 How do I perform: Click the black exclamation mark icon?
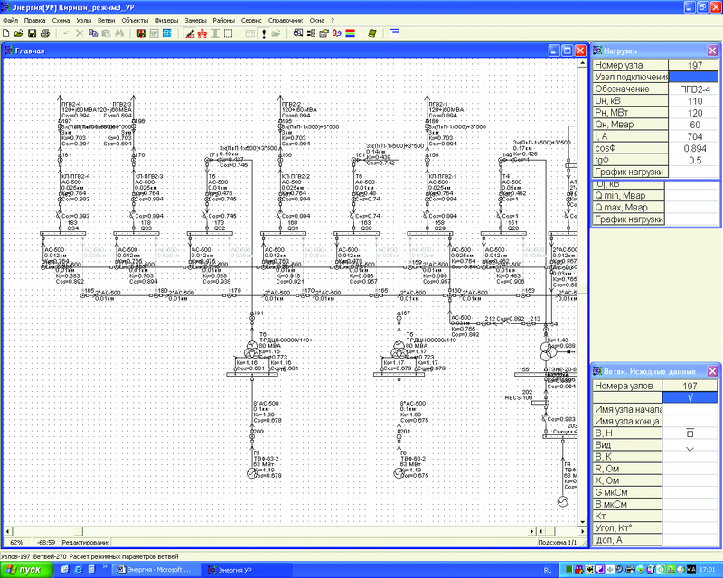tap(264, 33)
